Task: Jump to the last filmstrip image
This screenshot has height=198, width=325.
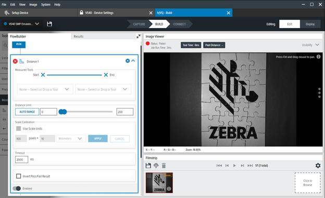Action: [x=250, y=165]
